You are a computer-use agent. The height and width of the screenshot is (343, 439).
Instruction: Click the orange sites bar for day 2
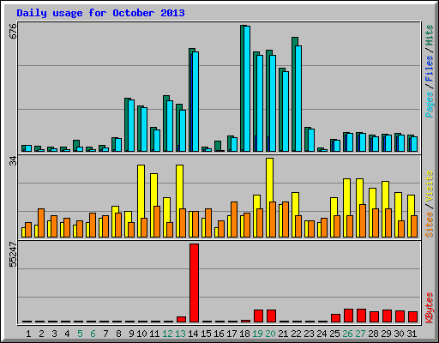click(x=41, y=223)
